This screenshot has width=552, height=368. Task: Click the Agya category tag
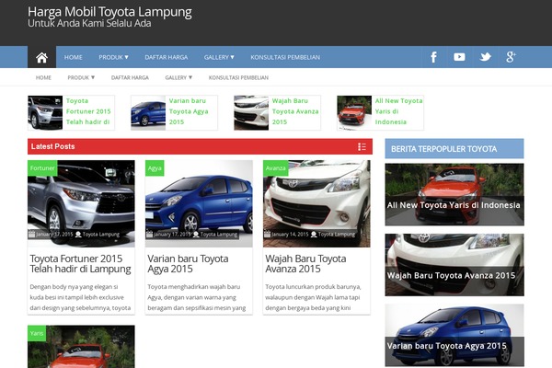tap(155, 168)
